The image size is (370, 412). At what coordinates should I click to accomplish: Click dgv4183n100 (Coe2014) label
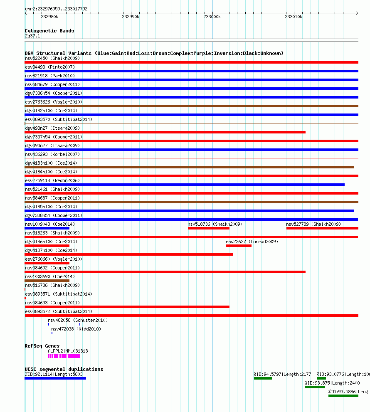(x=51, y=163)
